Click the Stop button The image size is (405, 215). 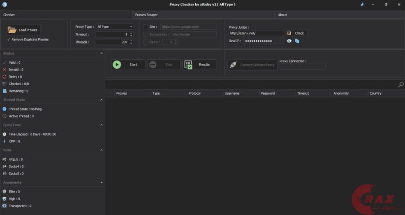click(164, 65)
